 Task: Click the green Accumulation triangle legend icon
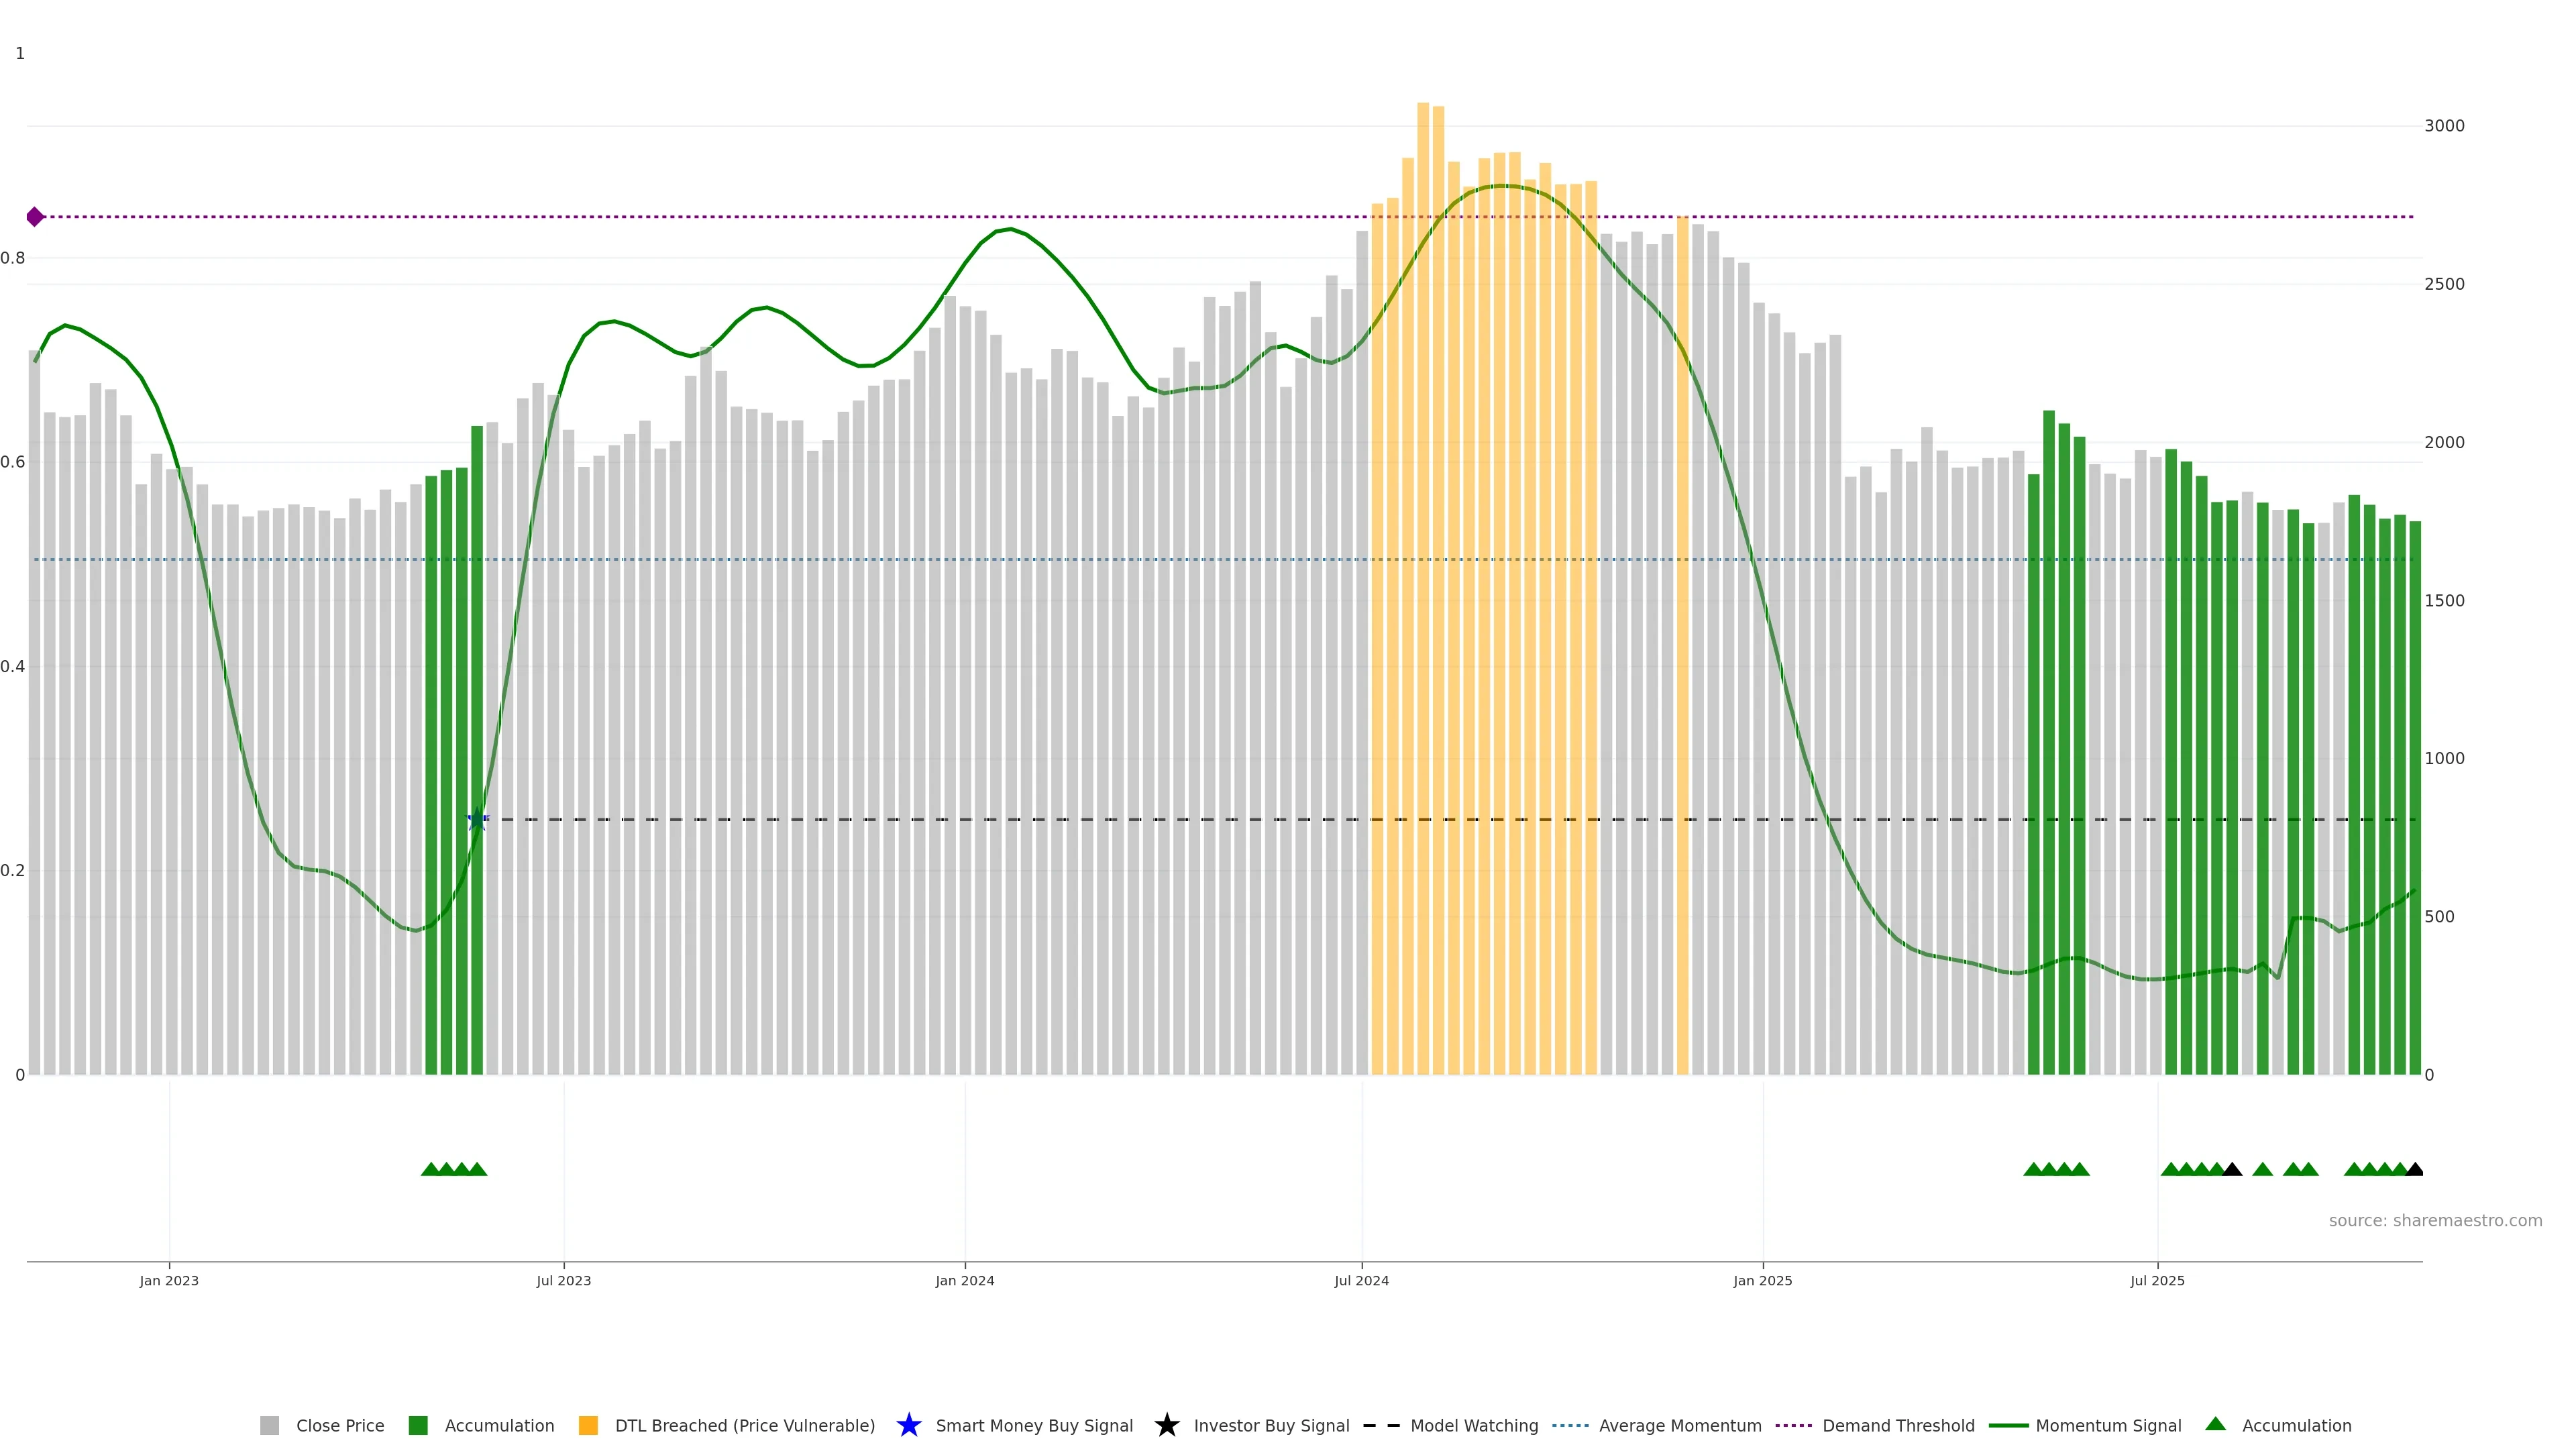tap(2215, 1424)
